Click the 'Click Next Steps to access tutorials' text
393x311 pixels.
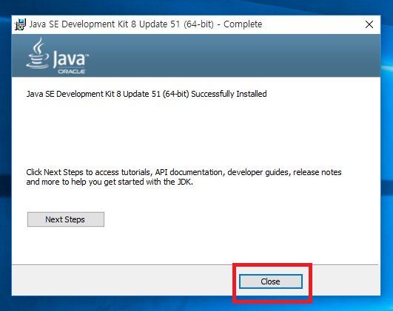pyautogui.click(x=184, y=177)
